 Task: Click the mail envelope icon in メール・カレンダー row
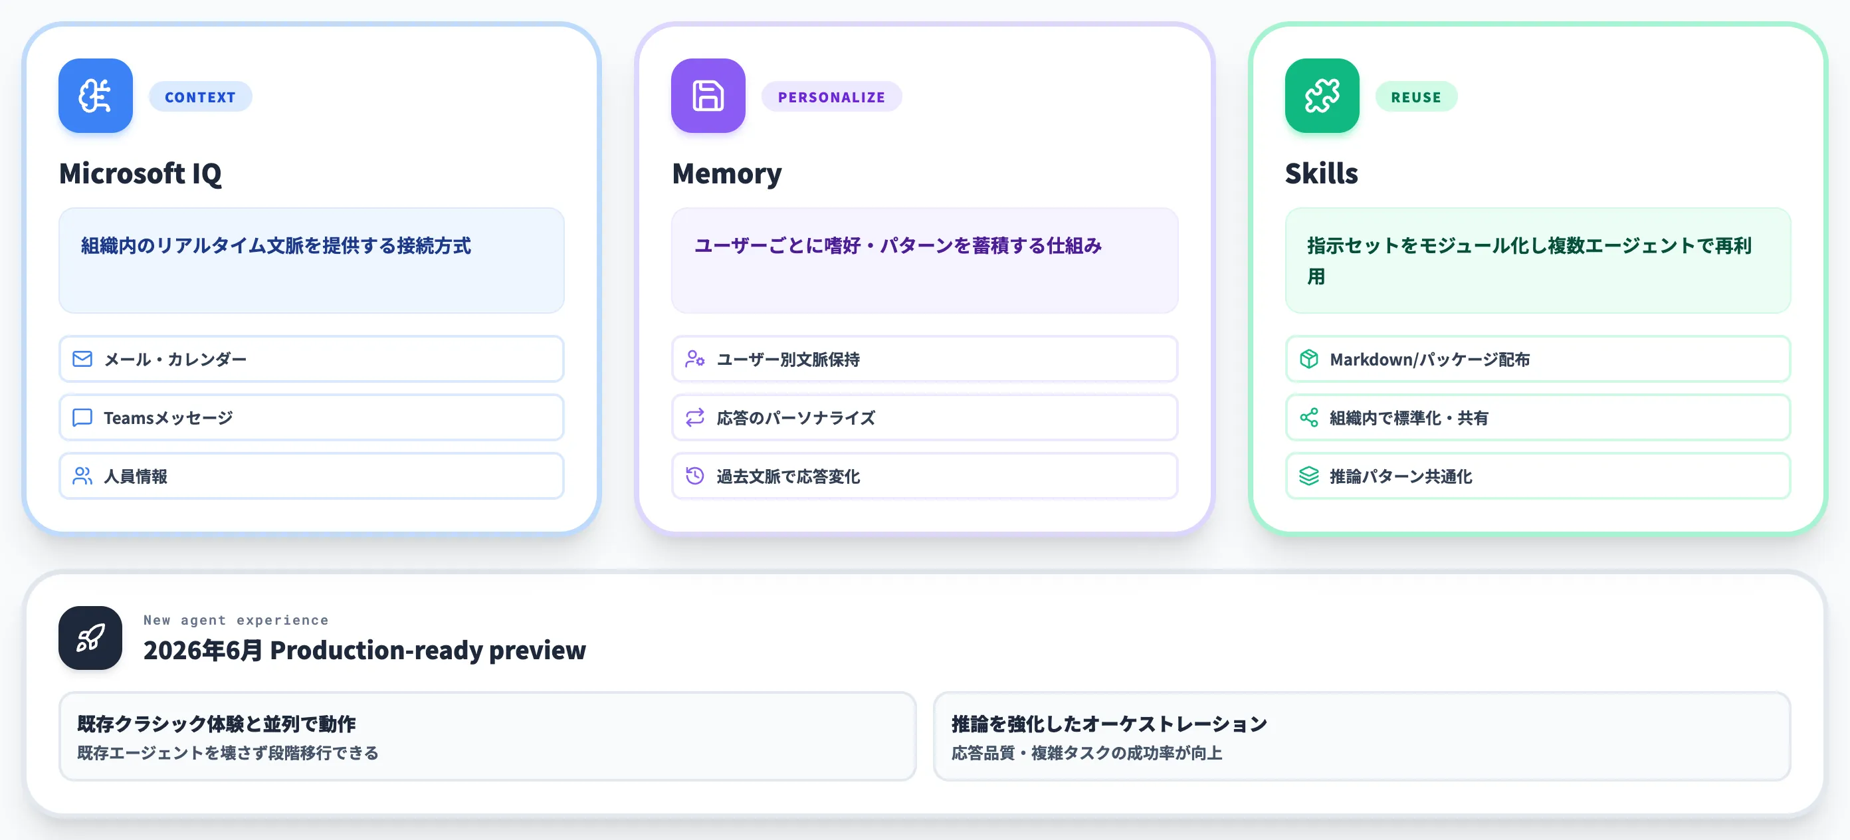tap(82, 359)
